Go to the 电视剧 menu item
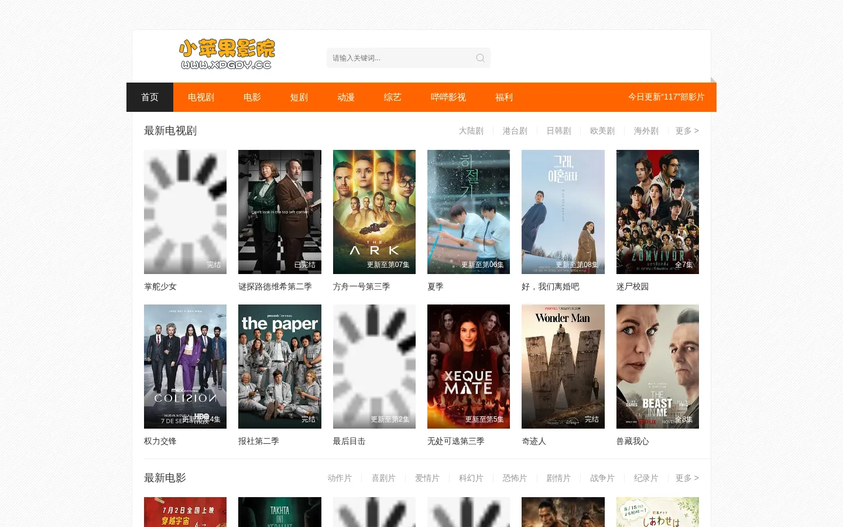Viewport: 843px width, 527px height. tap(201, 97)
